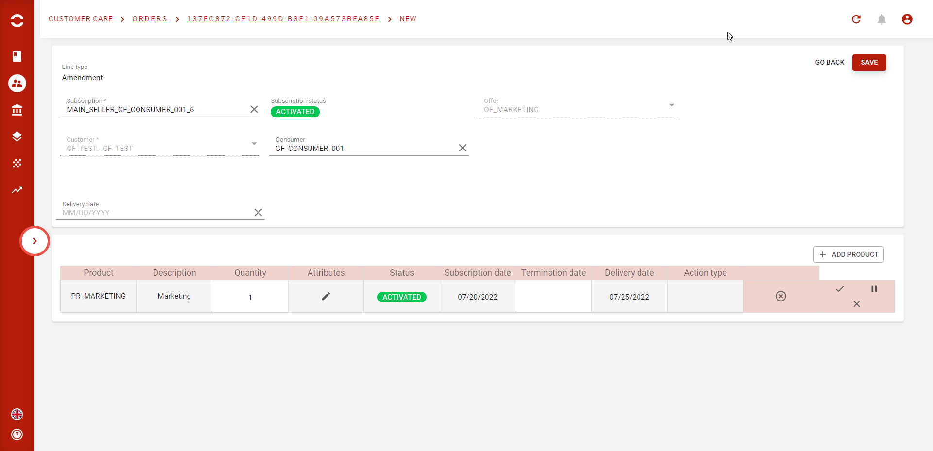Expand the sidebar with the chevron button

[35, 241]
